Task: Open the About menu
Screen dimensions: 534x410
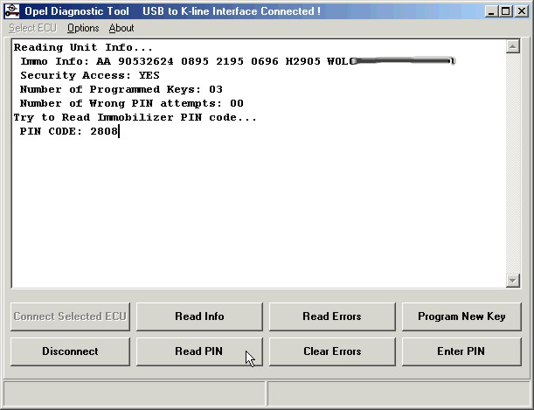Action: point(121,28)
